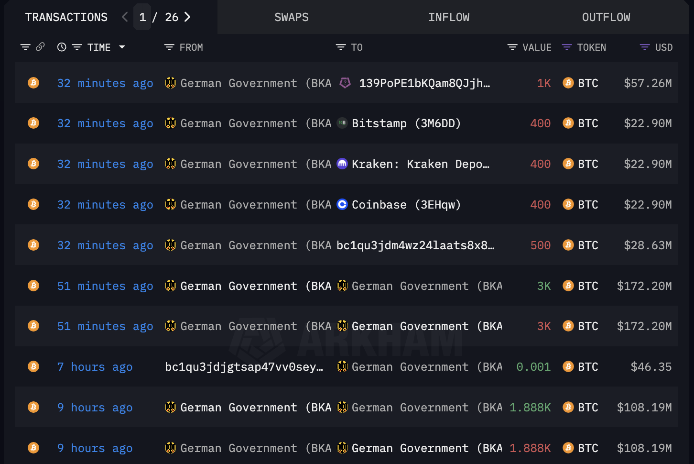This screenshot has height=464, width=694.
Task: Click the BTC token icon in the $46.35 row
Action: point(568,366)
